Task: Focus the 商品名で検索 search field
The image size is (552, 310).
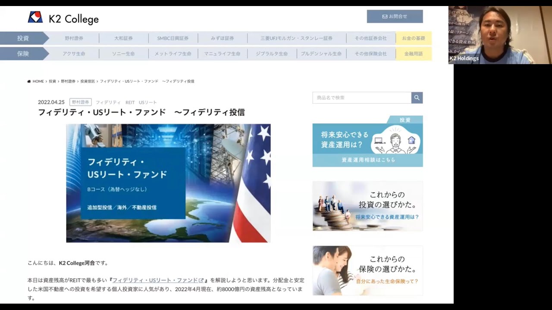Action: click(x=362, y=98)
